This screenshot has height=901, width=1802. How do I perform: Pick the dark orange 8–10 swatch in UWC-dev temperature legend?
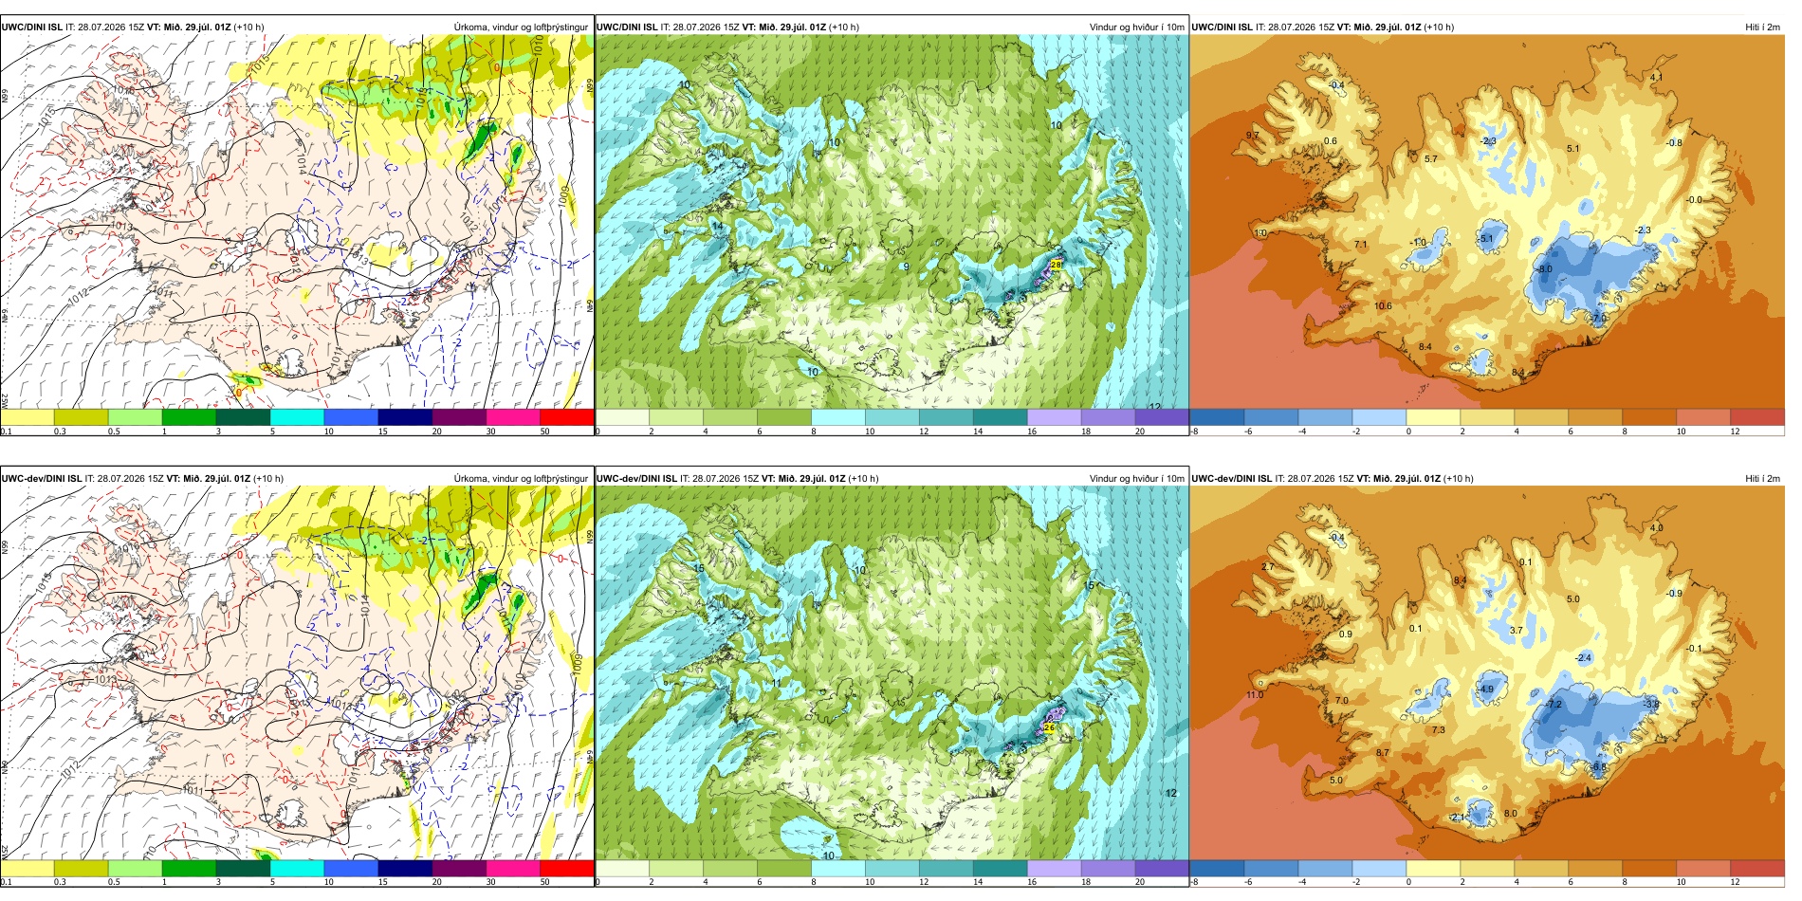point(1649,868)
